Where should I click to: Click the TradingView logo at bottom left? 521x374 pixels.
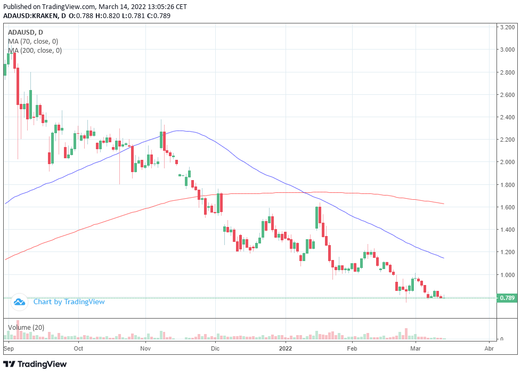tap(35, 364)
